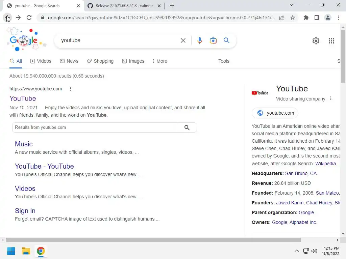The height and width of the screenshot is (259, 346).
Task: Click the address bar URL
Action: 161,18
